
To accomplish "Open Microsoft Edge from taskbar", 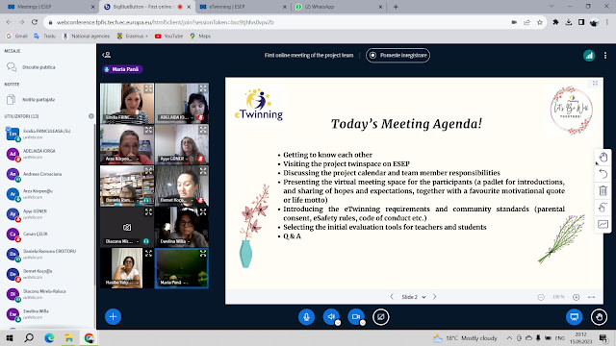I will coord(49,338).
